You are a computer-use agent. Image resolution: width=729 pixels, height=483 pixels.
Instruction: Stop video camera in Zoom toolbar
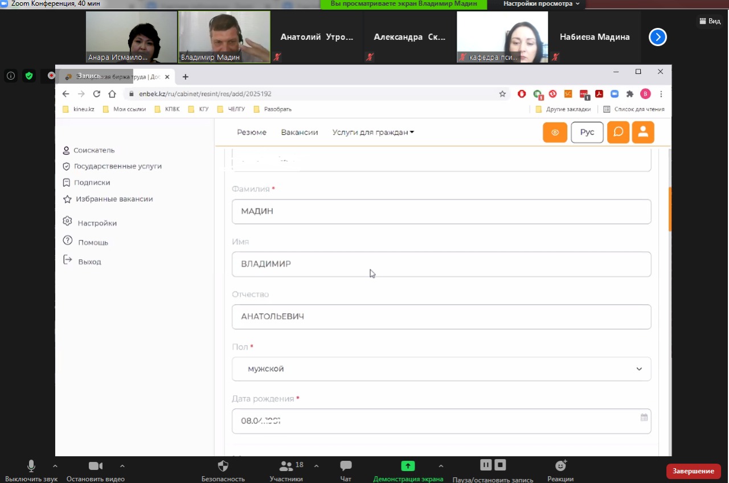pos(95,466)
